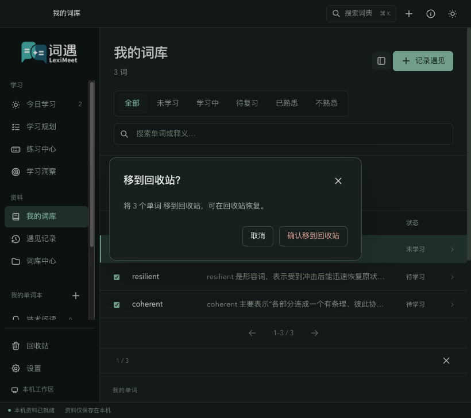
Task: Switch to the 未学习 filter tab
Action: [x=168, y=103]
